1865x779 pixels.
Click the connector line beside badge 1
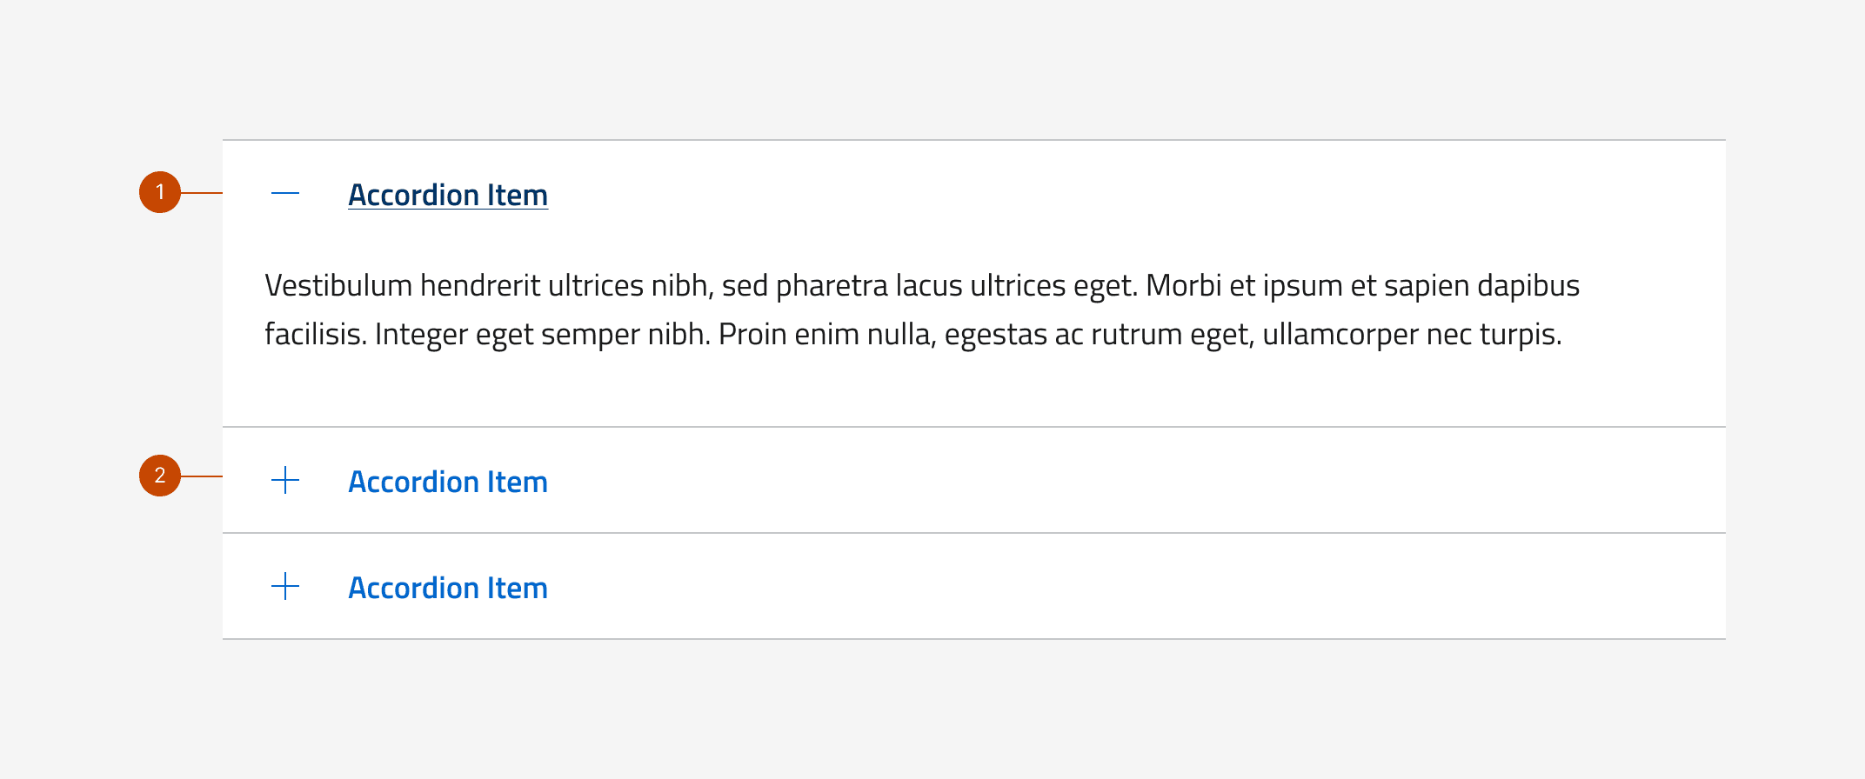click(202, 192)
